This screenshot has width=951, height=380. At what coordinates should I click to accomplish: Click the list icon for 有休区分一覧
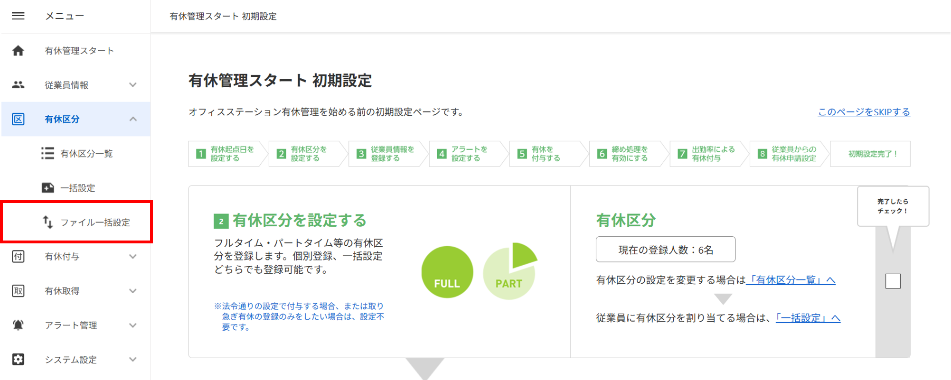[47, 153]
